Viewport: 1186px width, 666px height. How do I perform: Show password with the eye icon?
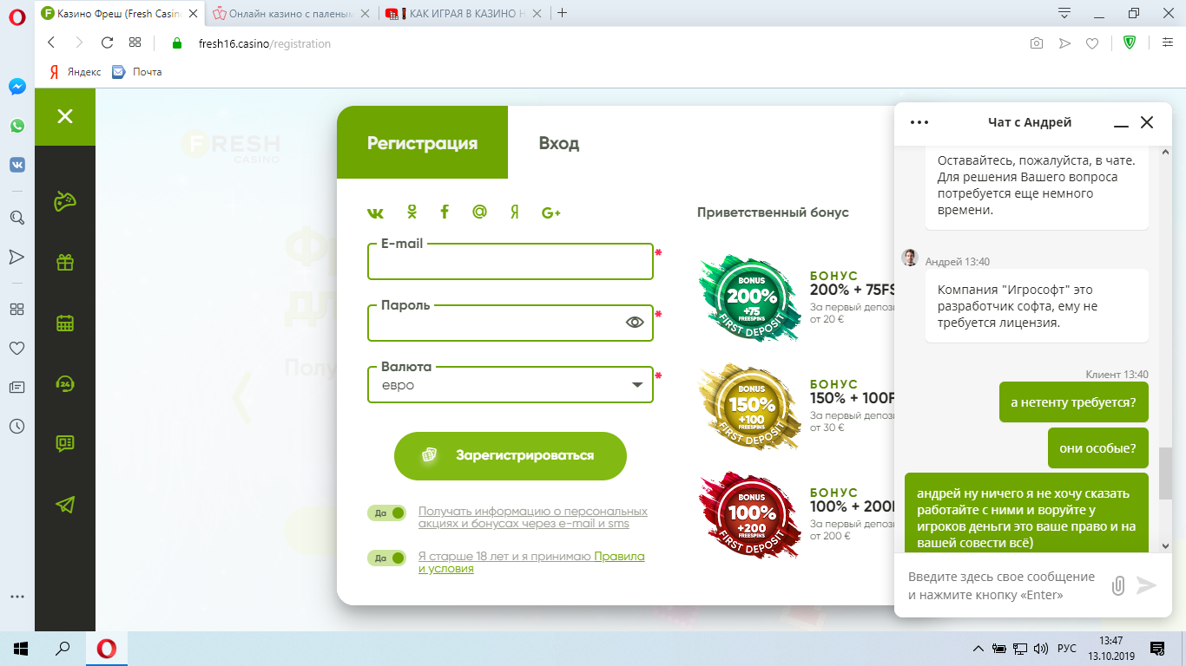click(x=635, y=323)
